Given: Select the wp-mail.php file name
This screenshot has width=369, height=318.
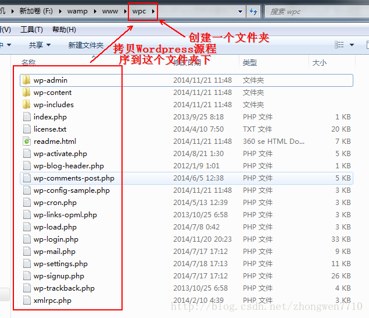Looking at the screenshot, I should [x=55, y=252].
